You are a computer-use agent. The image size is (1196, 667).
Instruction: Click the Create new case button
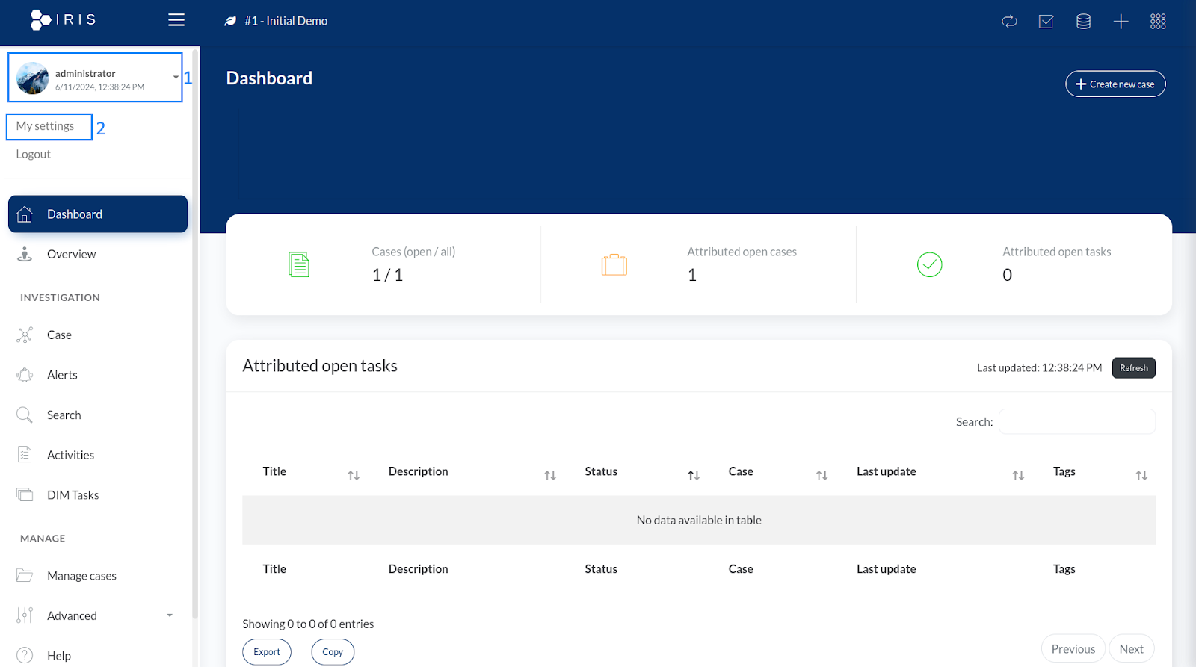(1115, 84)
